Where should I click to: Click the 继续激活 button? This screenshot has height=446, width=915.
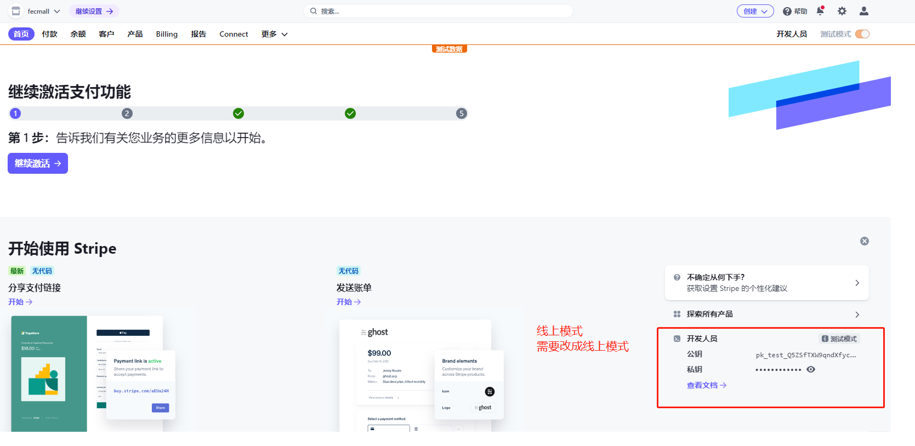point(38,163)
